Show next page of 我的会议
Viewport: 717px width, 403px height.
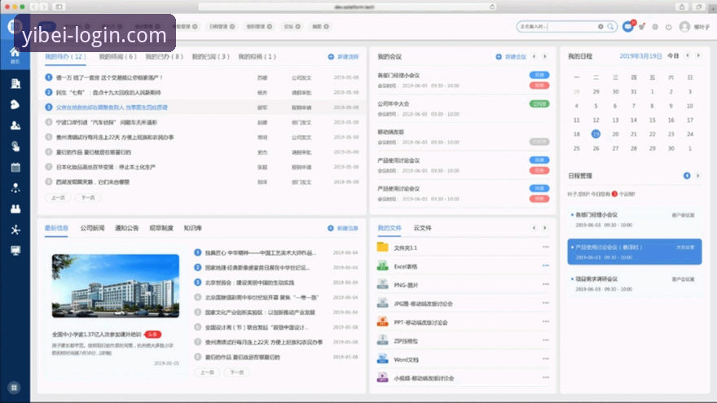click(x=544, y=57)
